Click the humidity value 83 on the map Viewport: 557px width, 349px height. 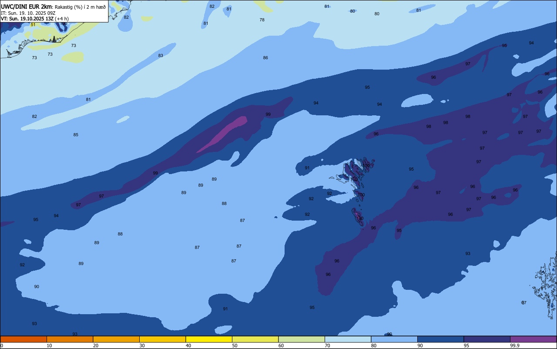(x=161, y=56)
